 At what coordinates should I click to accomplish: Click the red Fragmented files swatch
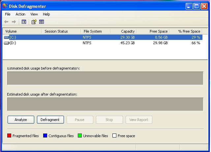[9, 136]
